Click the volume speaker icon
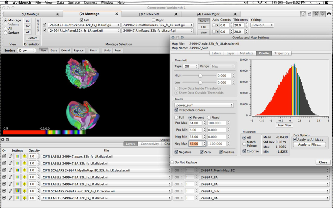Screen dimensions: 333x208 click(266, 3)
